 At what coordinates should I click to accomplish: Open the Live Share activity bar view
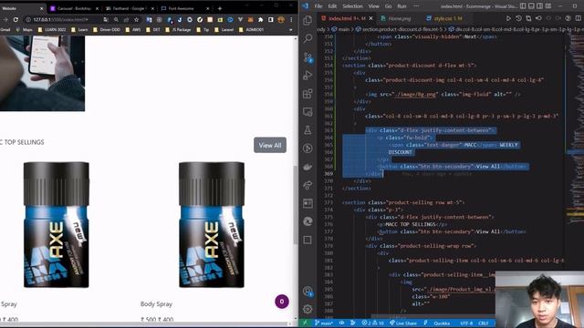(308, 185)
